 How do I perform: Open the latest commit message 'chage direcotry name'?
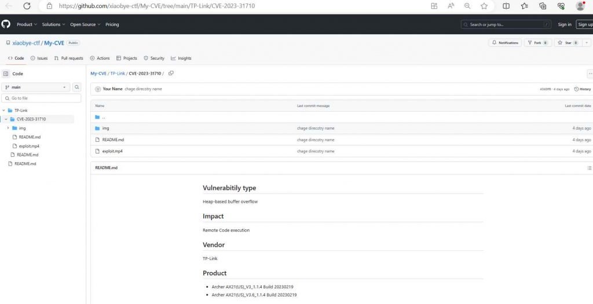coord(144,89)
